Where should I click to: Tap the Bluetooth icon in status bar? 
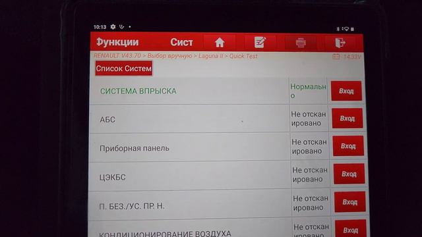pyautogui.click(x=338, y=29)
